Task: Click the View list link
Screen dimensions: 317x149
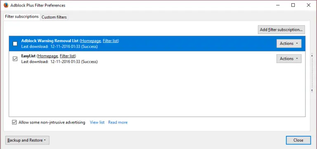Action: (97, 122)
